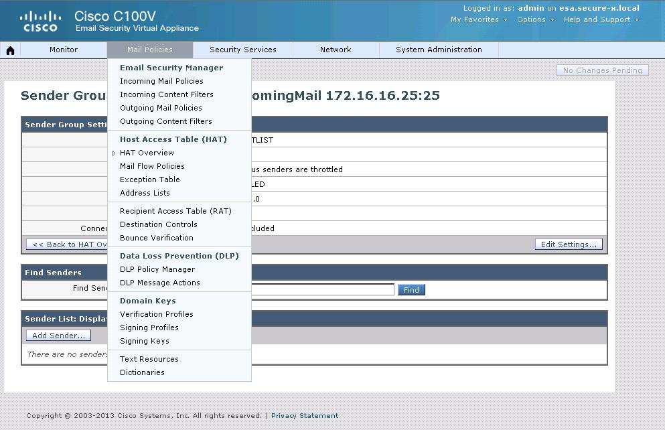Collapse the Mail Policies menu tab

(x=150, y=50)
